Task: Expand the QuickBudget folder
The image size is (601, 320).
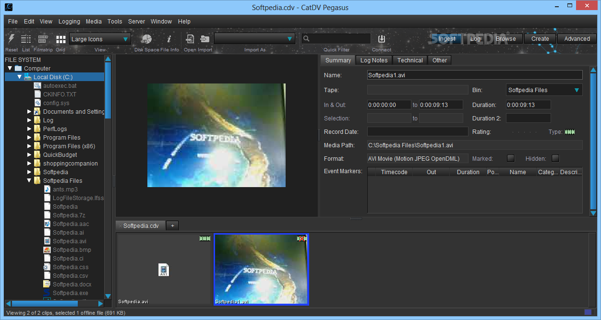Action: [29, 154]
